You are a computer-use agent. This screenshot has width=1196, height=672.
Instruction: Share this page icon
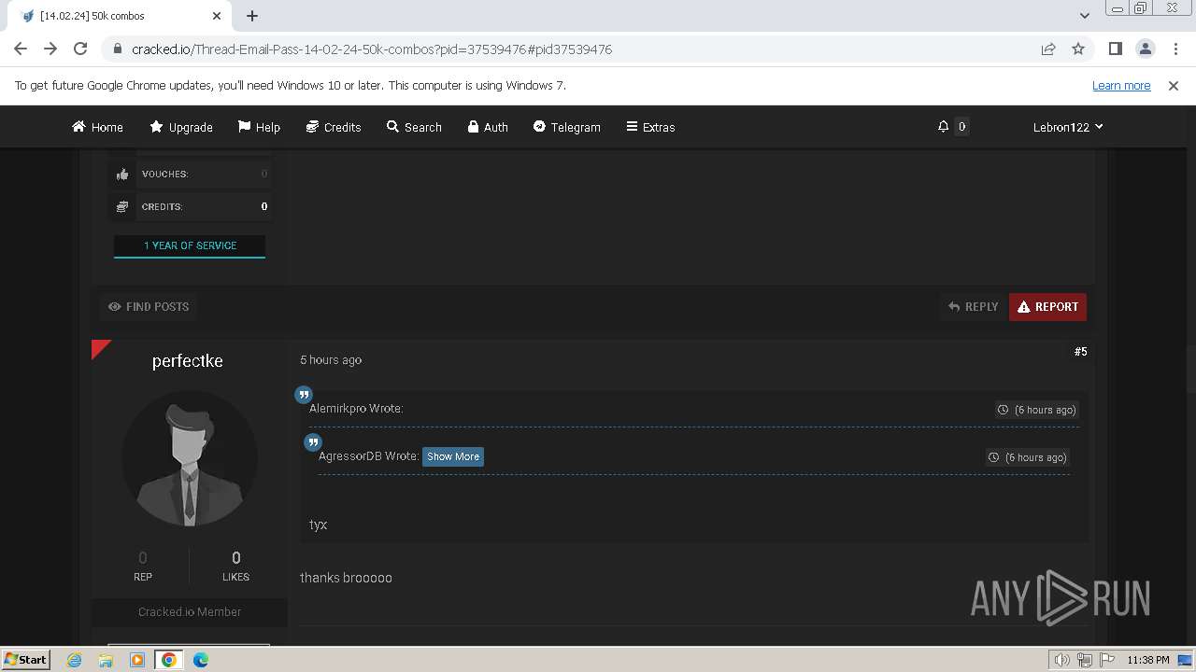click(x=1048, y=49)
